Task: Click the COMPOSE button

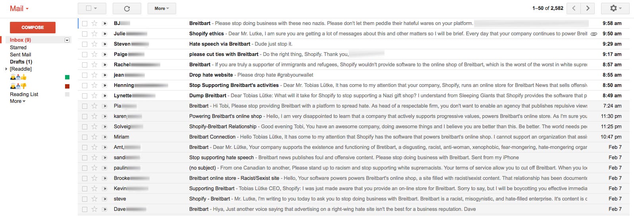Action: (33, 27)
